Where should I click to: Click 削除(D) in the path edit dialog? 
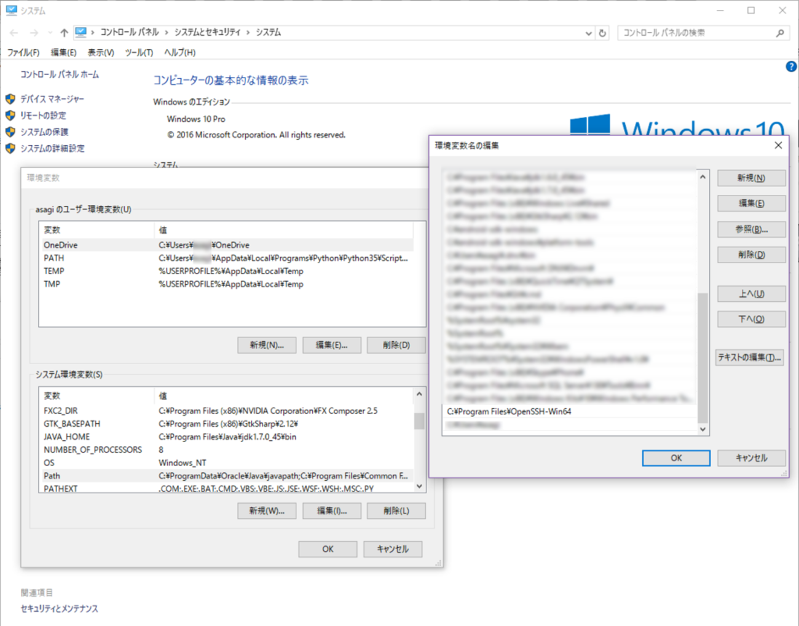[x=751, y=255]
